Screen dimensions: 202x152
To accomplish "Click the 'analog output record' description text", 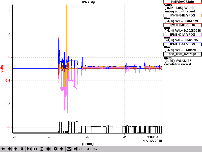I will coord(180,11).
